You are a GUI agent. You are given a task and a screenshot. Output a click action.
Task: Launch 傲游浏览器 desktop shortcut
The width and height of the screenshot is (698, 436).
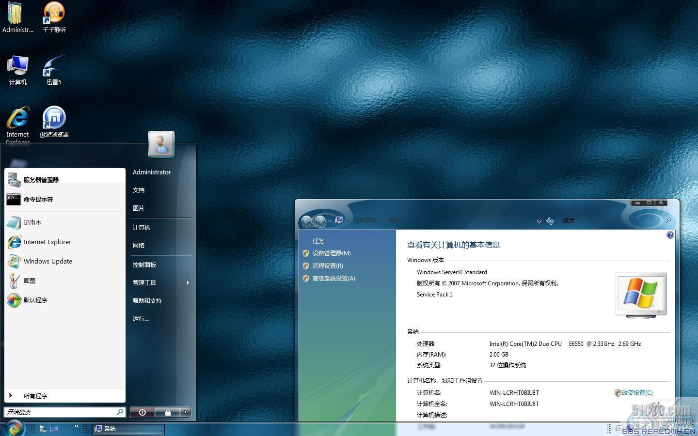click(54, 122)
